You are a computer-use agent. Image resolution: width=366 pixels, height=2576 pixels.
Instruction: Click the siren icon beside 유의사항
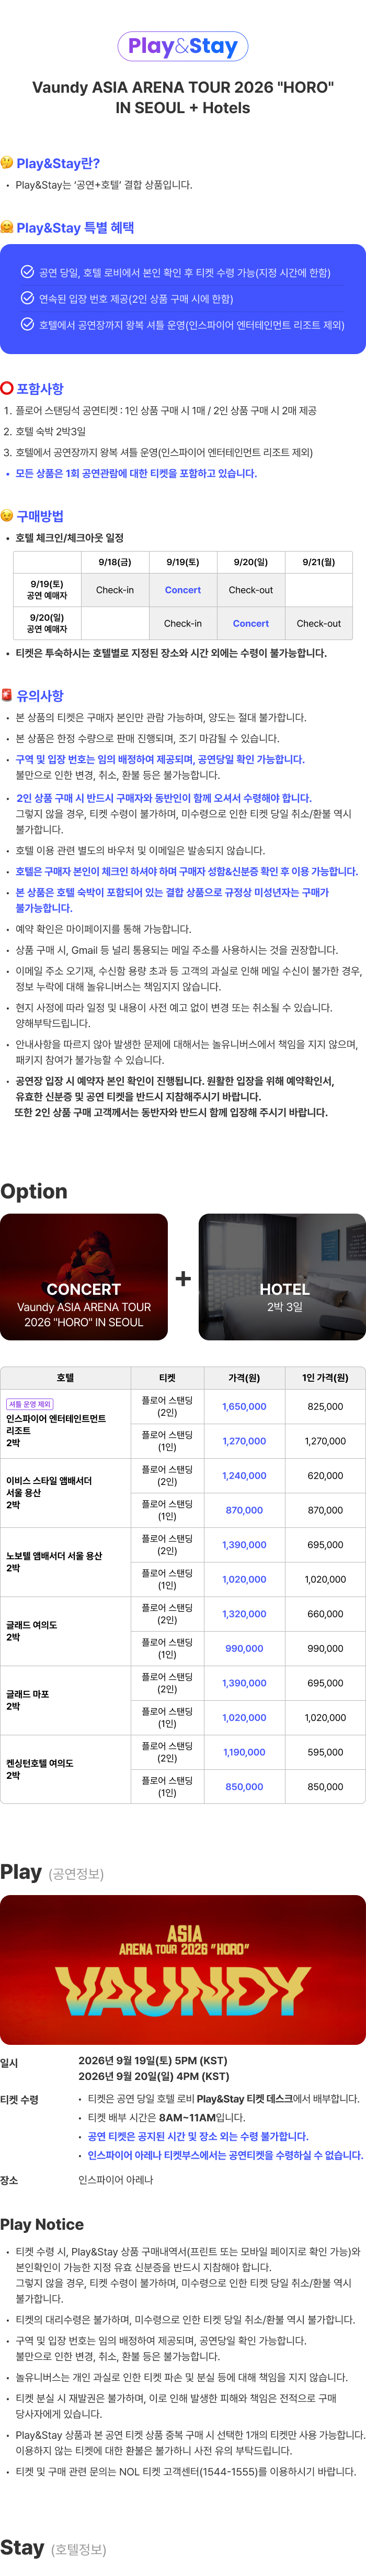(7, 695)
